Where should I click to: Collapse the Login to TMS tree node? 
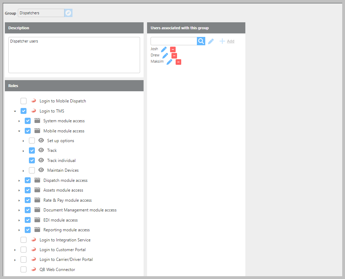click(15, 111)
